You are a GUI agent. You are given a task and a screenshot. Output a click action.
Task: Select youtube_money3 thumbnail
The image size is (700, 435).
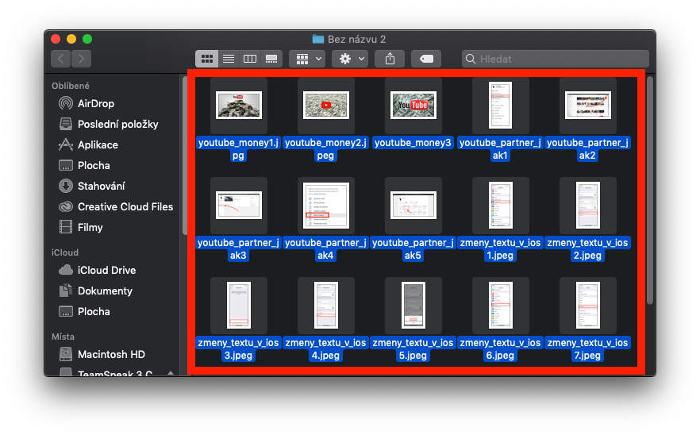click(413, 106)
